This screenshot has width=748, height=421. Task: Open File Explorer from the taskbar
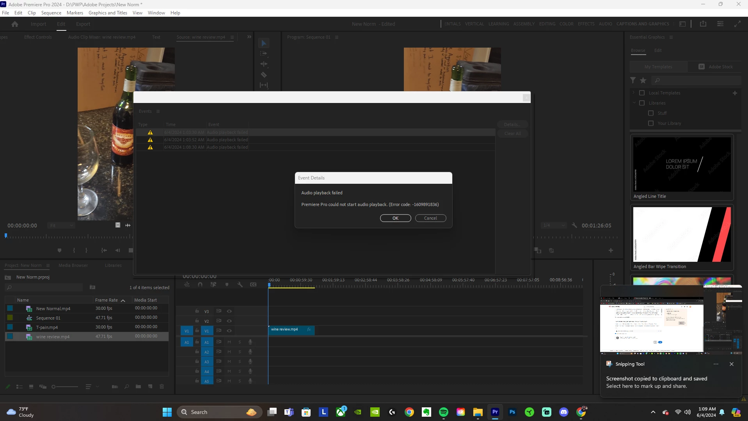click(x=478, y=412)
